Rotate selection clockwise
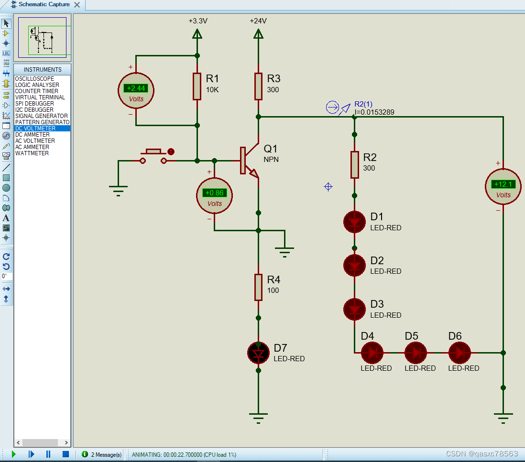525x462 pixels. pyautogui.click(x=6, y=257)
